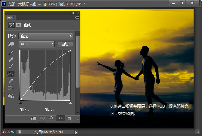This screenshot has height=136, width=202.
Task: Click the smooth curve values icon
Action: (11, 88)
